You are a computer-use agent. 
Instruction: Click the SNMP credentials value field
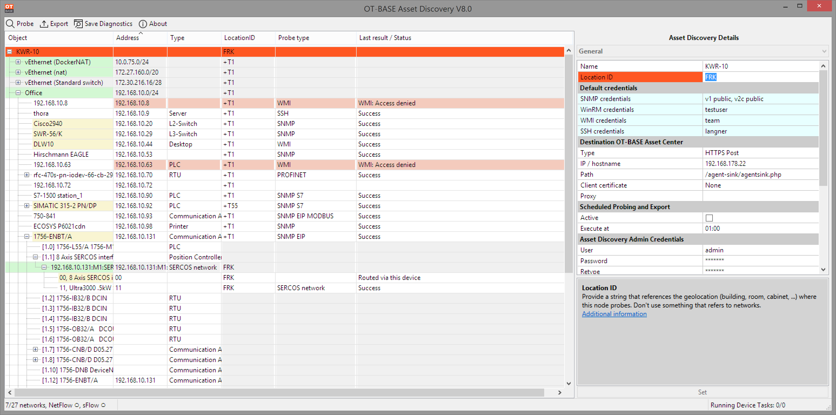760,99
